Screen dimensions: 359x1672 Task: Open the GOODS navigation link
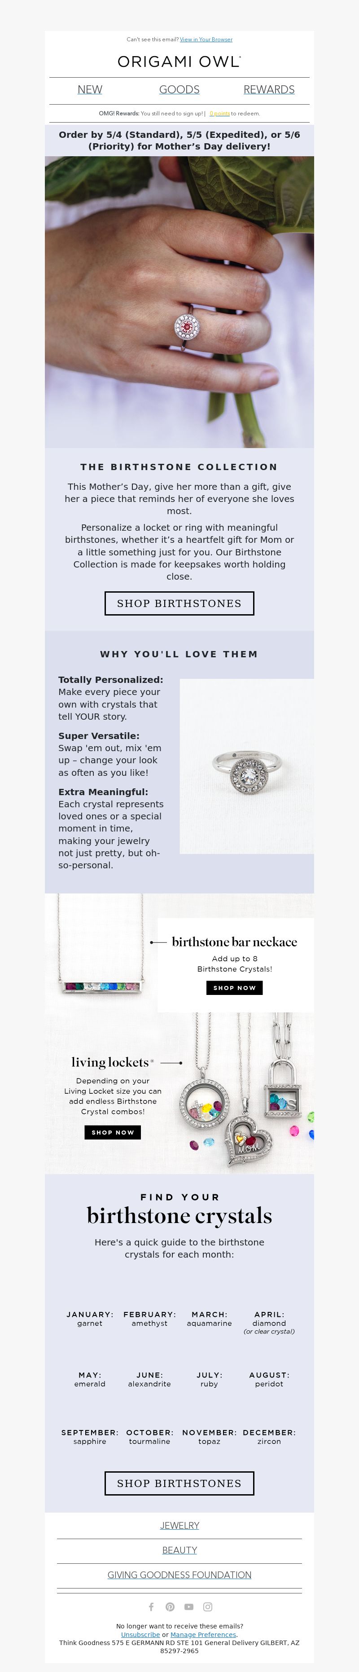[x=179, y=90]
